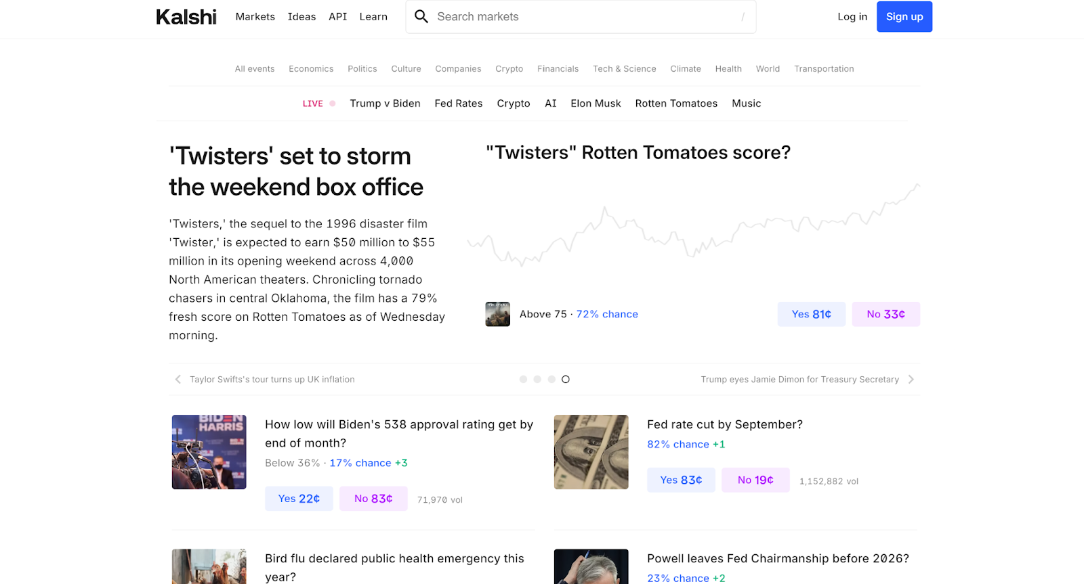This screenshot has height=584, width=1084.
Task: Click the LIVE indicator dot
Action: [x=333, y=104]
